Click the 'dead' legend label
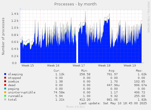 click(x=12, y=85)
